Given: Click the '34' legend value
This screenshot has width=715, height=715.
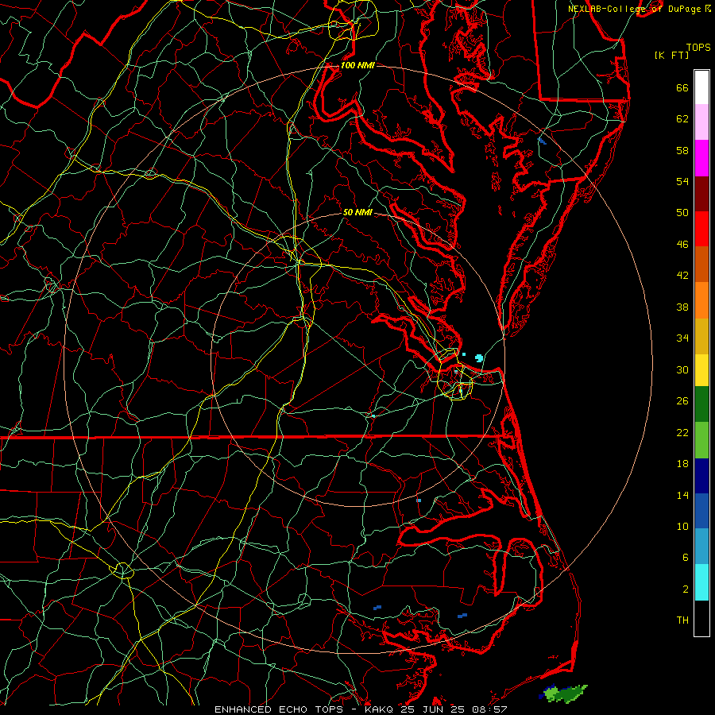Looking at the screenshot, I should (x=682, y=338).
